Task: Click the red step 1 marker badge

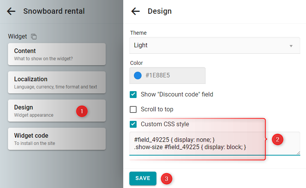Action: tap(82, 111)
